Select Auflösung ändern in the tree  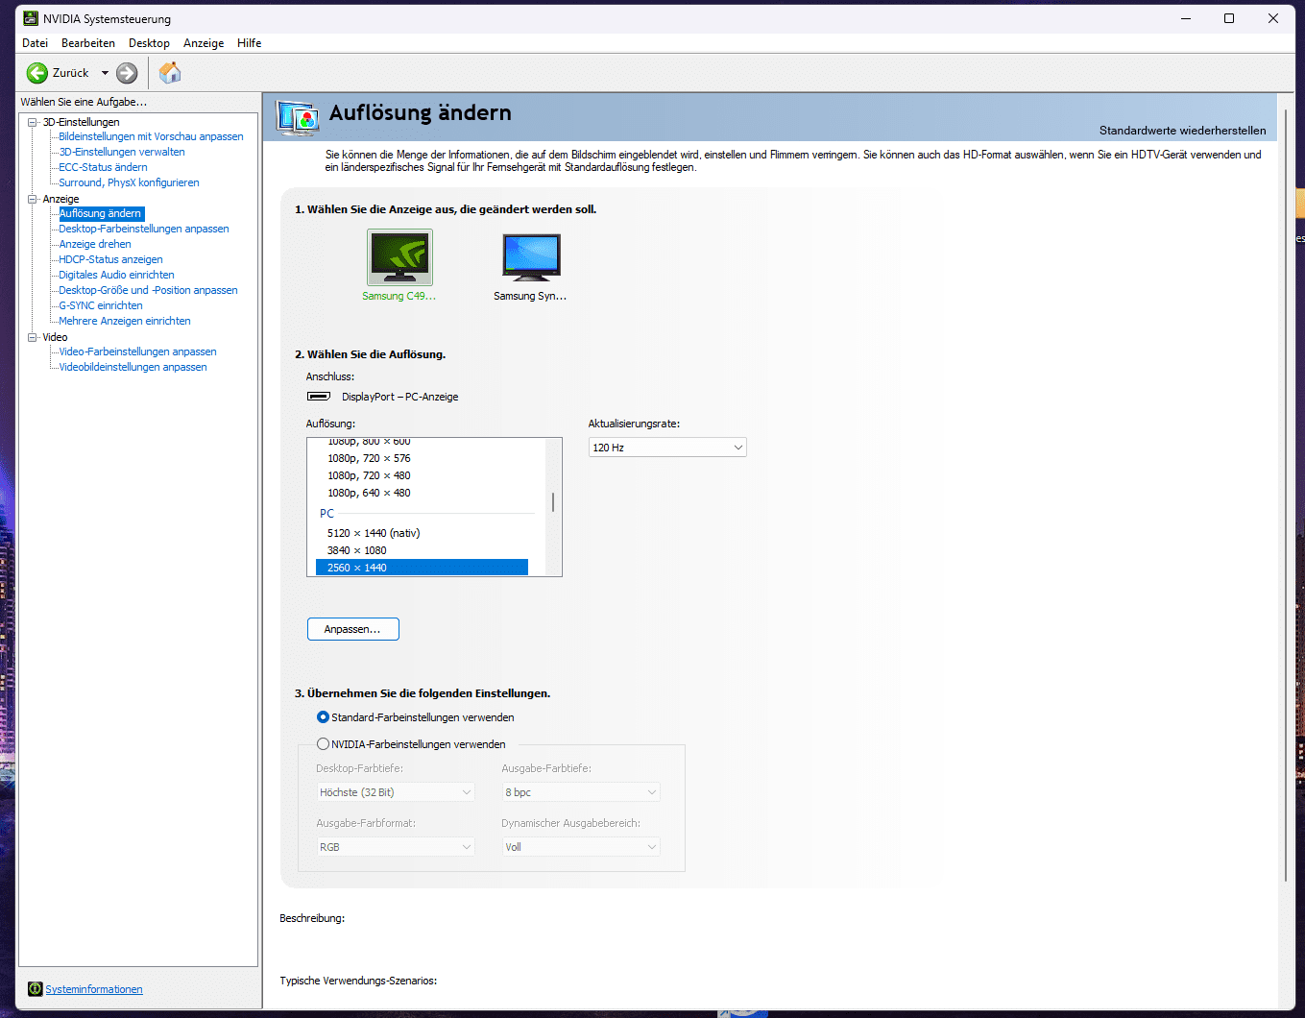click(x=101, y=213)
